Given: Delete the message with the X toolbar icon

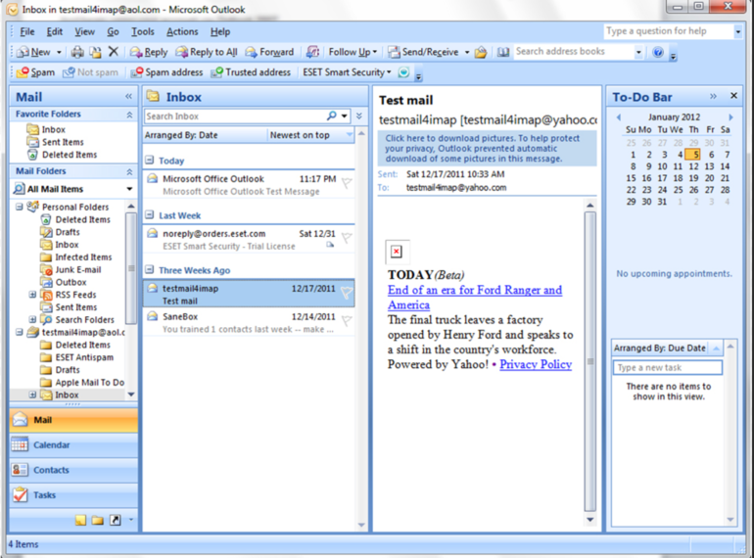Looking at the screenshot, I should [114, 52].
